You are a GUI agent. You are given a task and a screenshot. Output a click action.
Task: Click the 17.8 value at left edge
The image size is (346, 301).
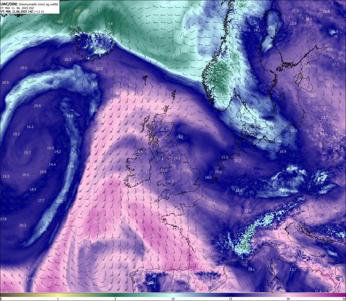[3, 219]
